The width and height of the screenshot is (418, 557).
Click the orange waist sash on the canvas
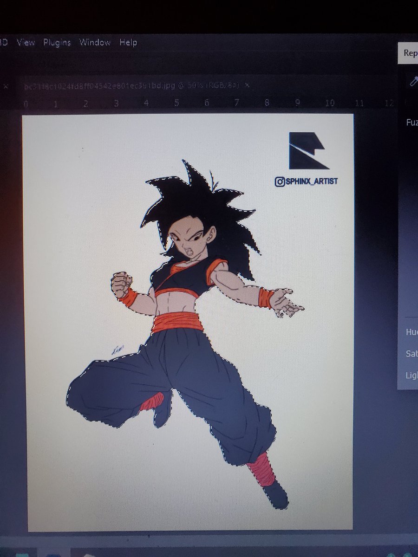(177, 322)
